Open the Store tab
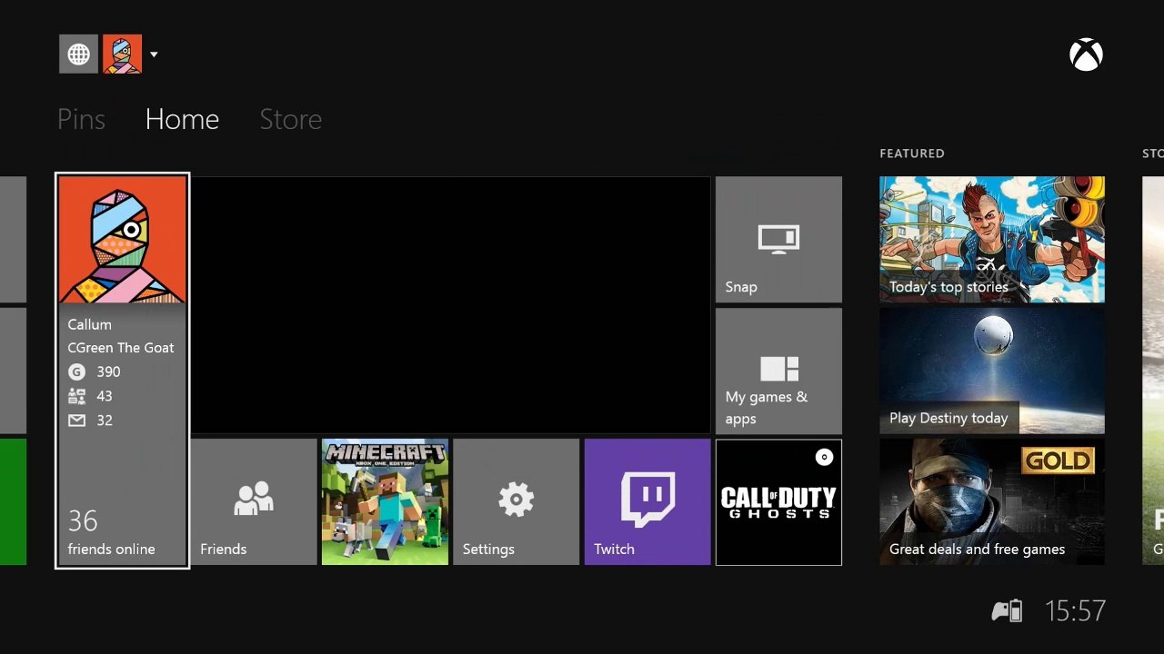1164x654 pixels. [x=290, y=119]
